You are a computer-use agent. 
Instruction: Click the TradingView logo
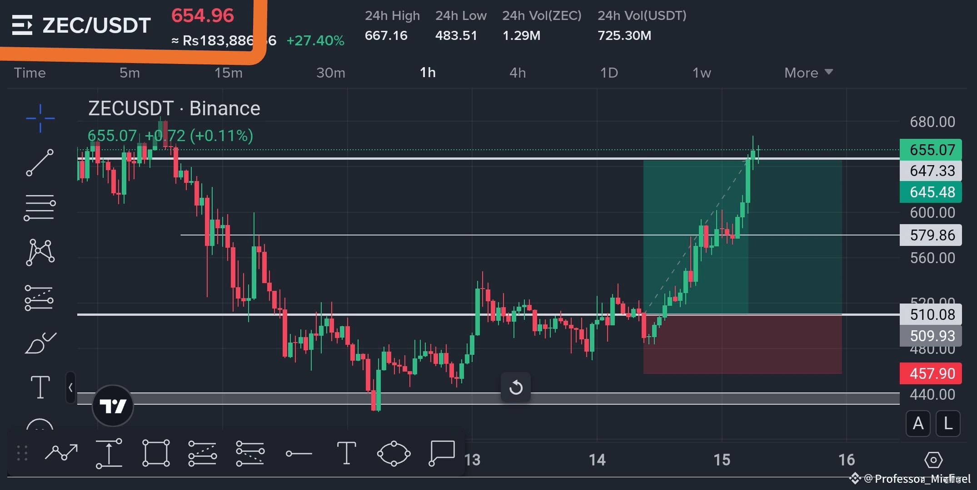point(113,406)
